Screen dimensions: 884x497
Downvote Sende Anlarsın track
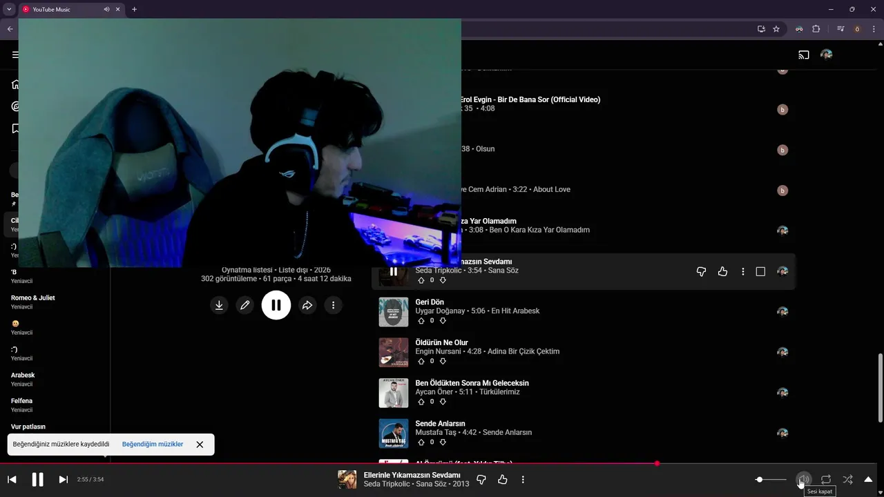point(443,442)
